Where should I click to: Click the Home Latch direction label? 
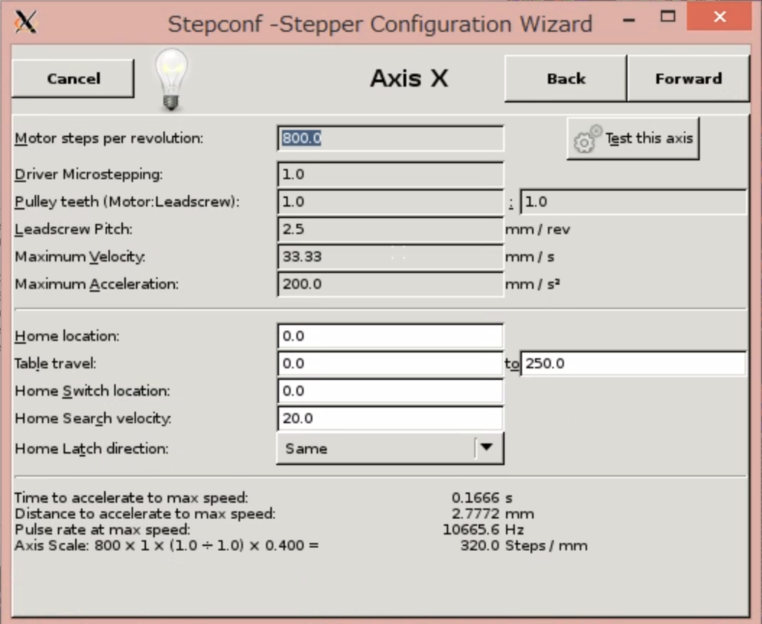click(92, 448)
